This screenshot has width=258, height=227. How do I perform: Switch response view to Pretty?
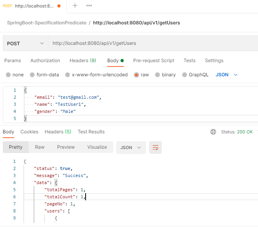[16, 147]
